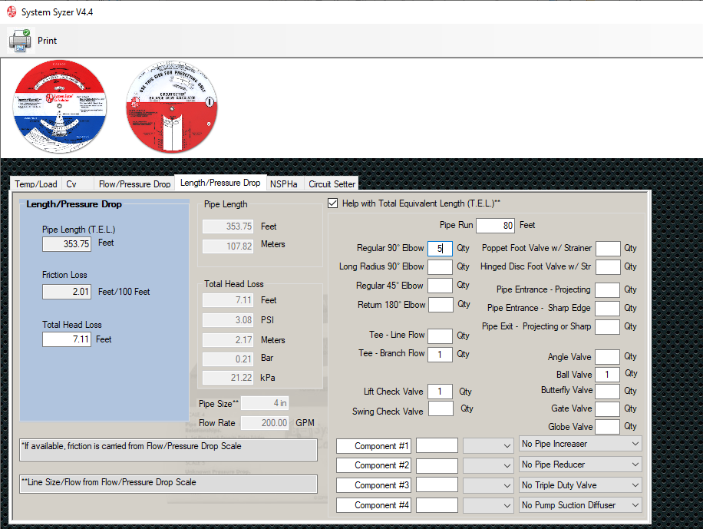Uncheck Help with Total Equivalent Length checkbox
The height and width of the screenshot is (529, 703).
[332, 203]
